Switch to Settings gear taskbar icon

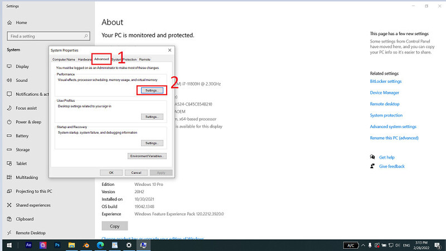129,245
